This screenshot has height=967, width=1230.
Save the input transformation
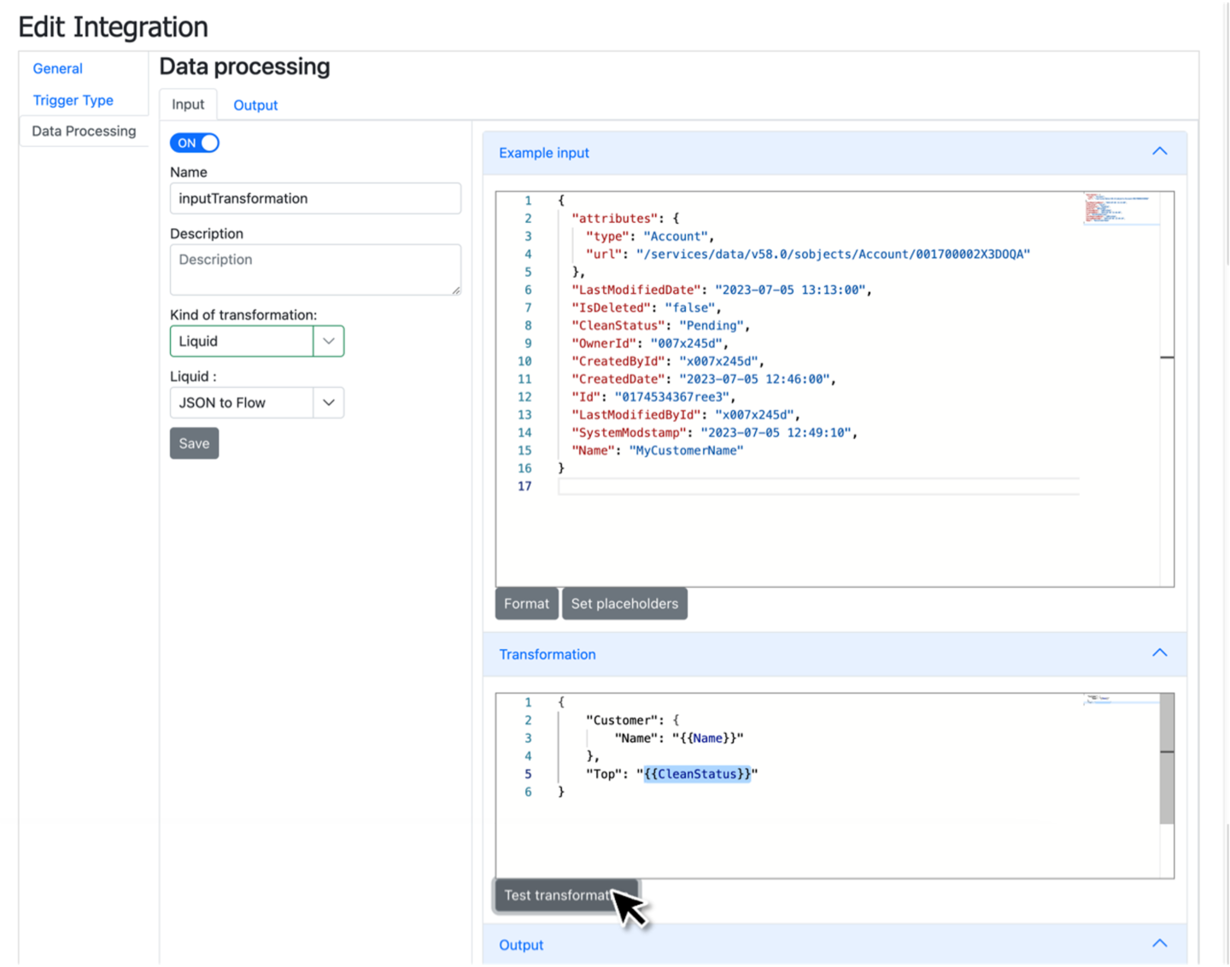[x=194, y=442]
